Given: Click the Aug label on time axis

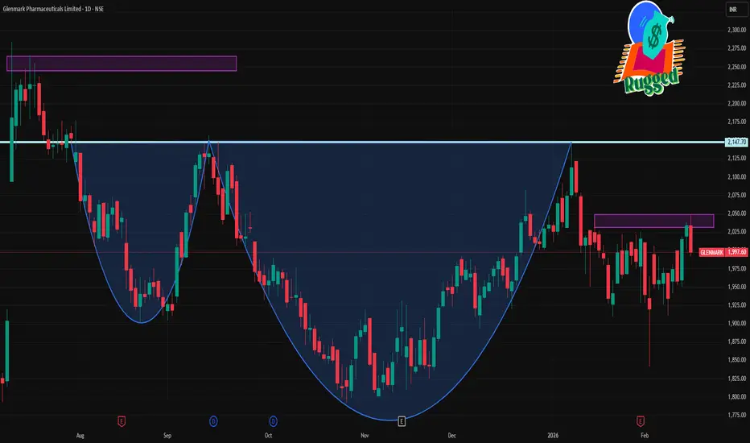Looking at the screenshot, I should (x=80, y=435).
